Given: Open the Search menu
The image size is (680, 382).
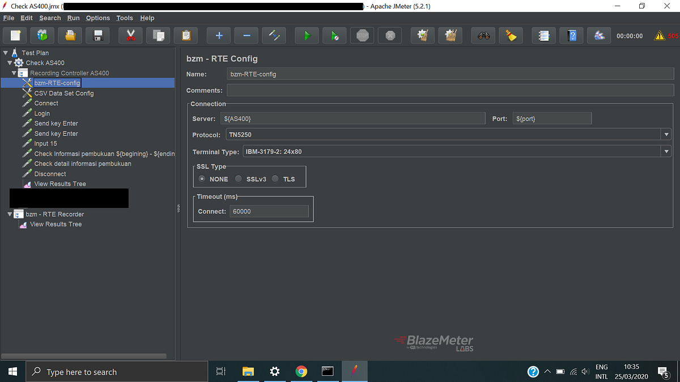Looking at the screenshot, I should click(x=50, y=18).
